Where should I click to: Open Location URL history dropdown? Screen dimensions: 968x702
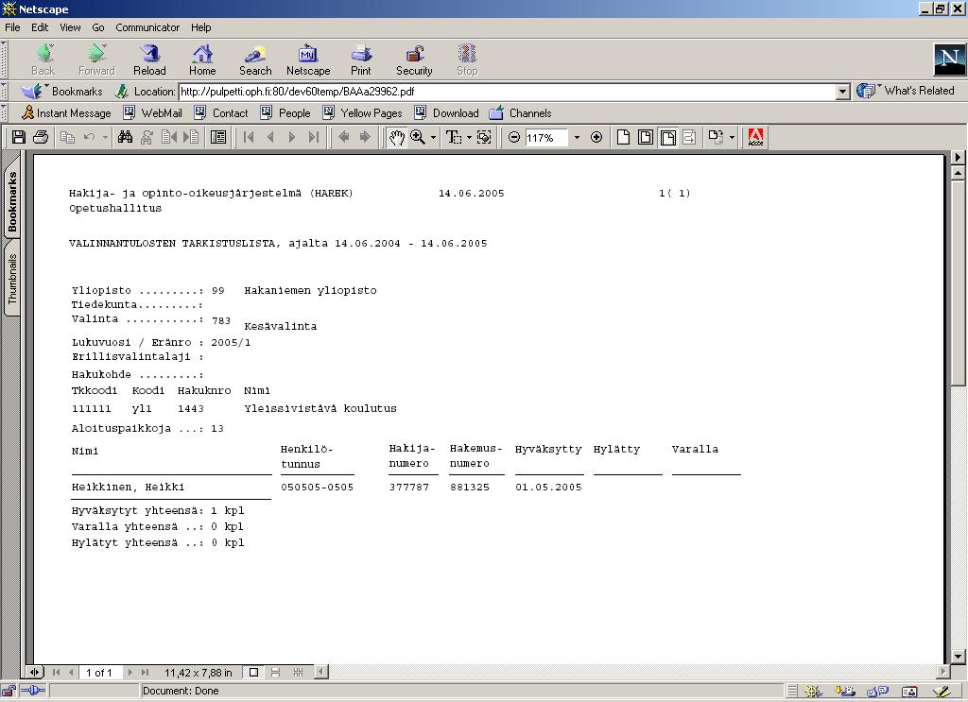(843, 92)
